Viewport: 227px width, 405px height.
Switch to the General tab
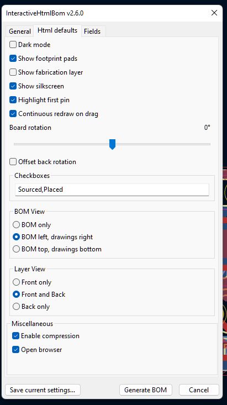click(20, 31)
